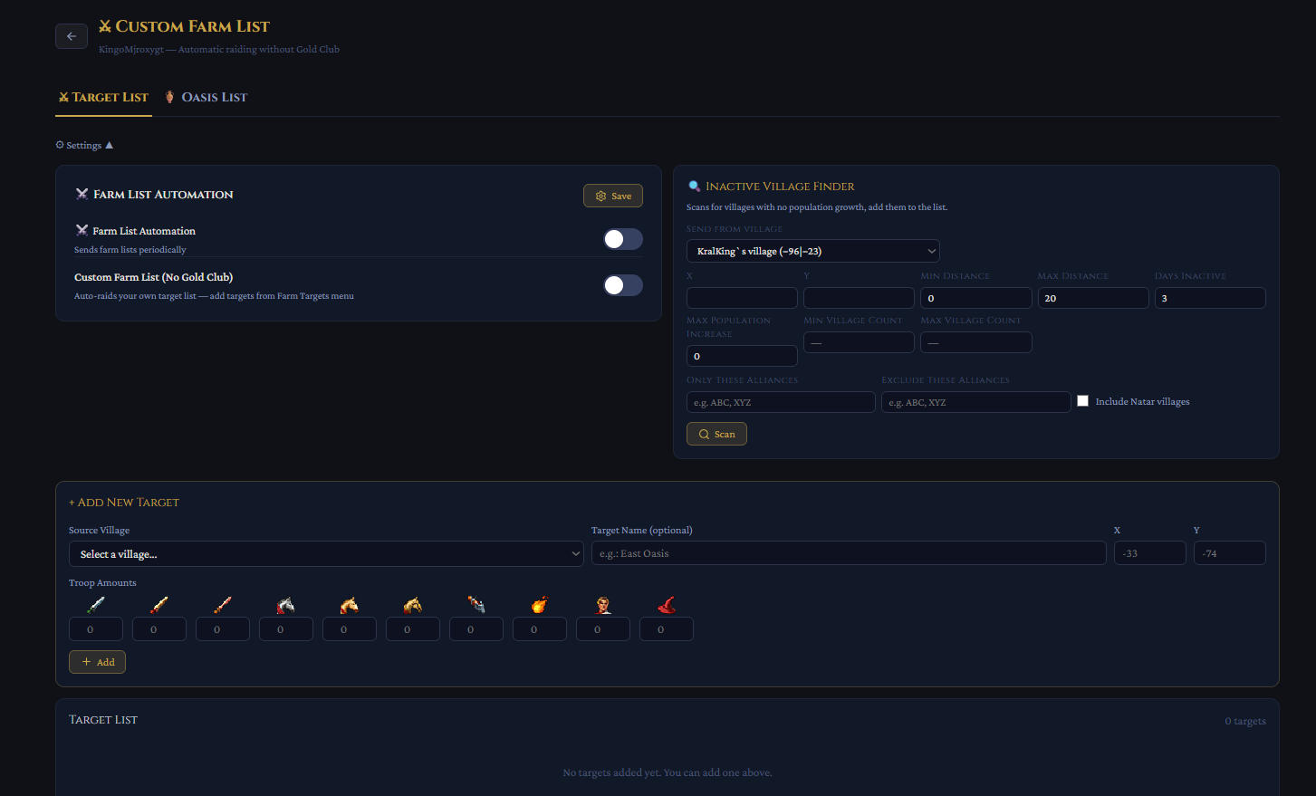Focus the Target Name input field
This screenshot has height=796, width=1316.
coord(849,553)
